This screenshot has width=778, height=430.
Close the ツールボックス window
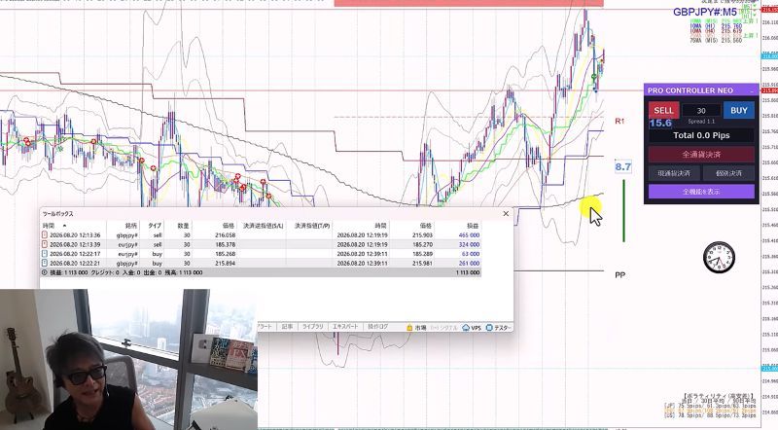coord(506,213)
